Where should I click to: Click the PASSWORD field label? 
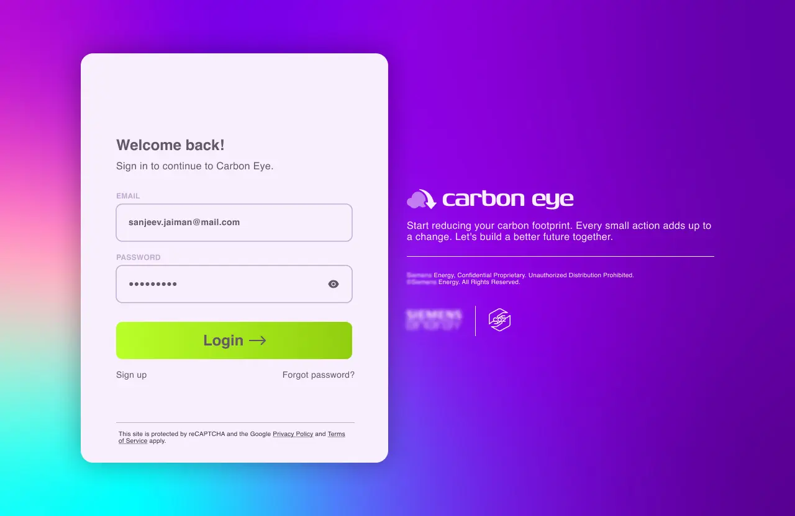pos(139,257)
